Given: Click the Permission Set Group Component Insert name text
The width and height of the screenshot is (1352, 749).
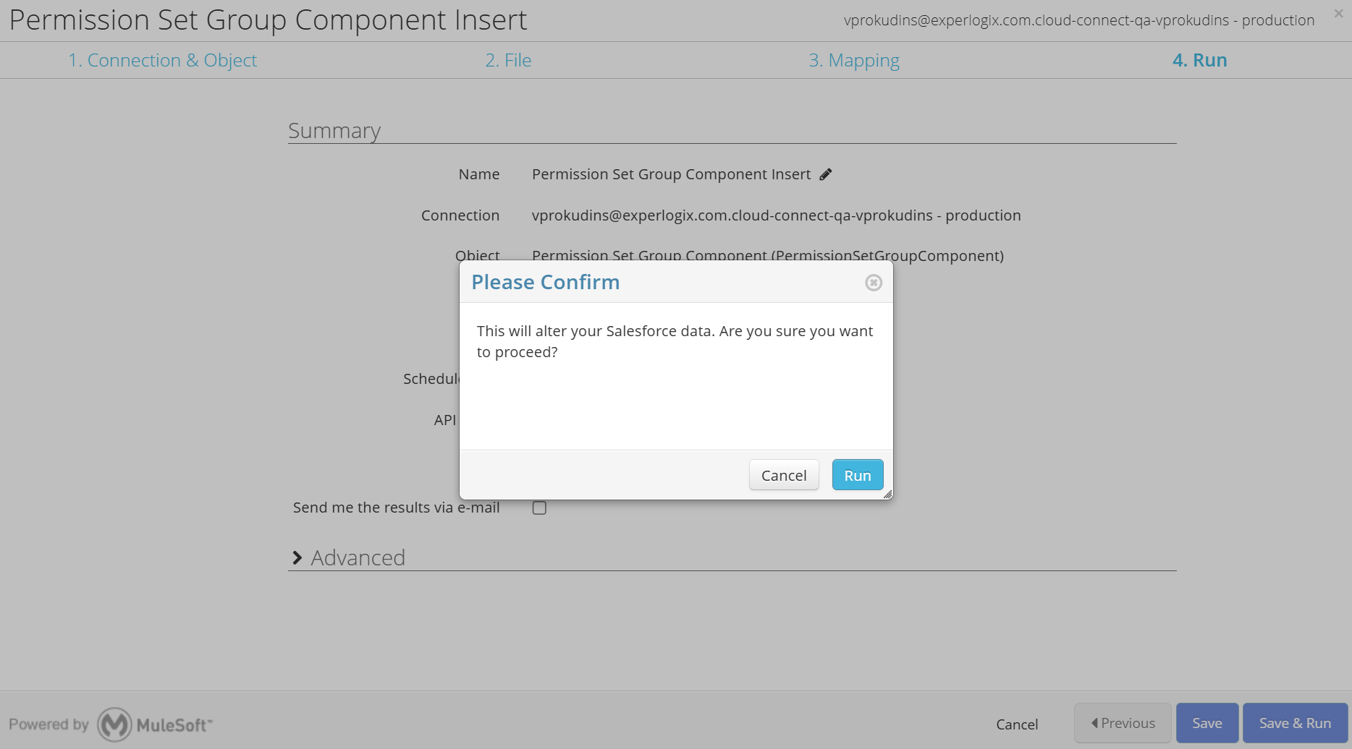Looking at the screenshot, I should [x=671, y=174].
